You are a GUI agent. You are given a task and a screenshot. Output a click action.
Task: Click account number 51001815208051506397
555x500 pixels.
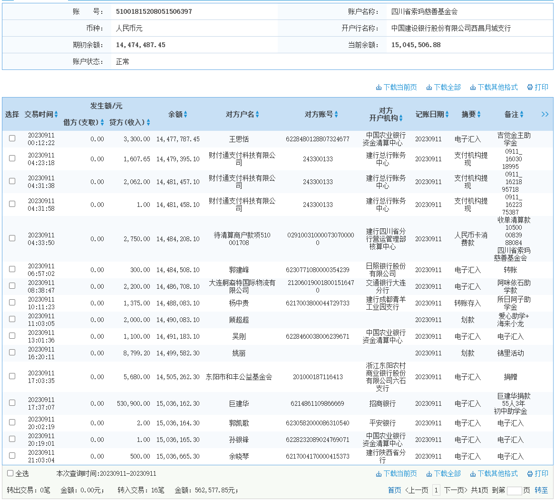[x=154, y=12]
